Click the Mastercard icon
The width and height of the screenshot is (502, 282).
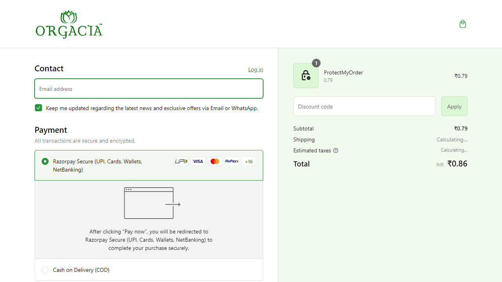point(215,161)
